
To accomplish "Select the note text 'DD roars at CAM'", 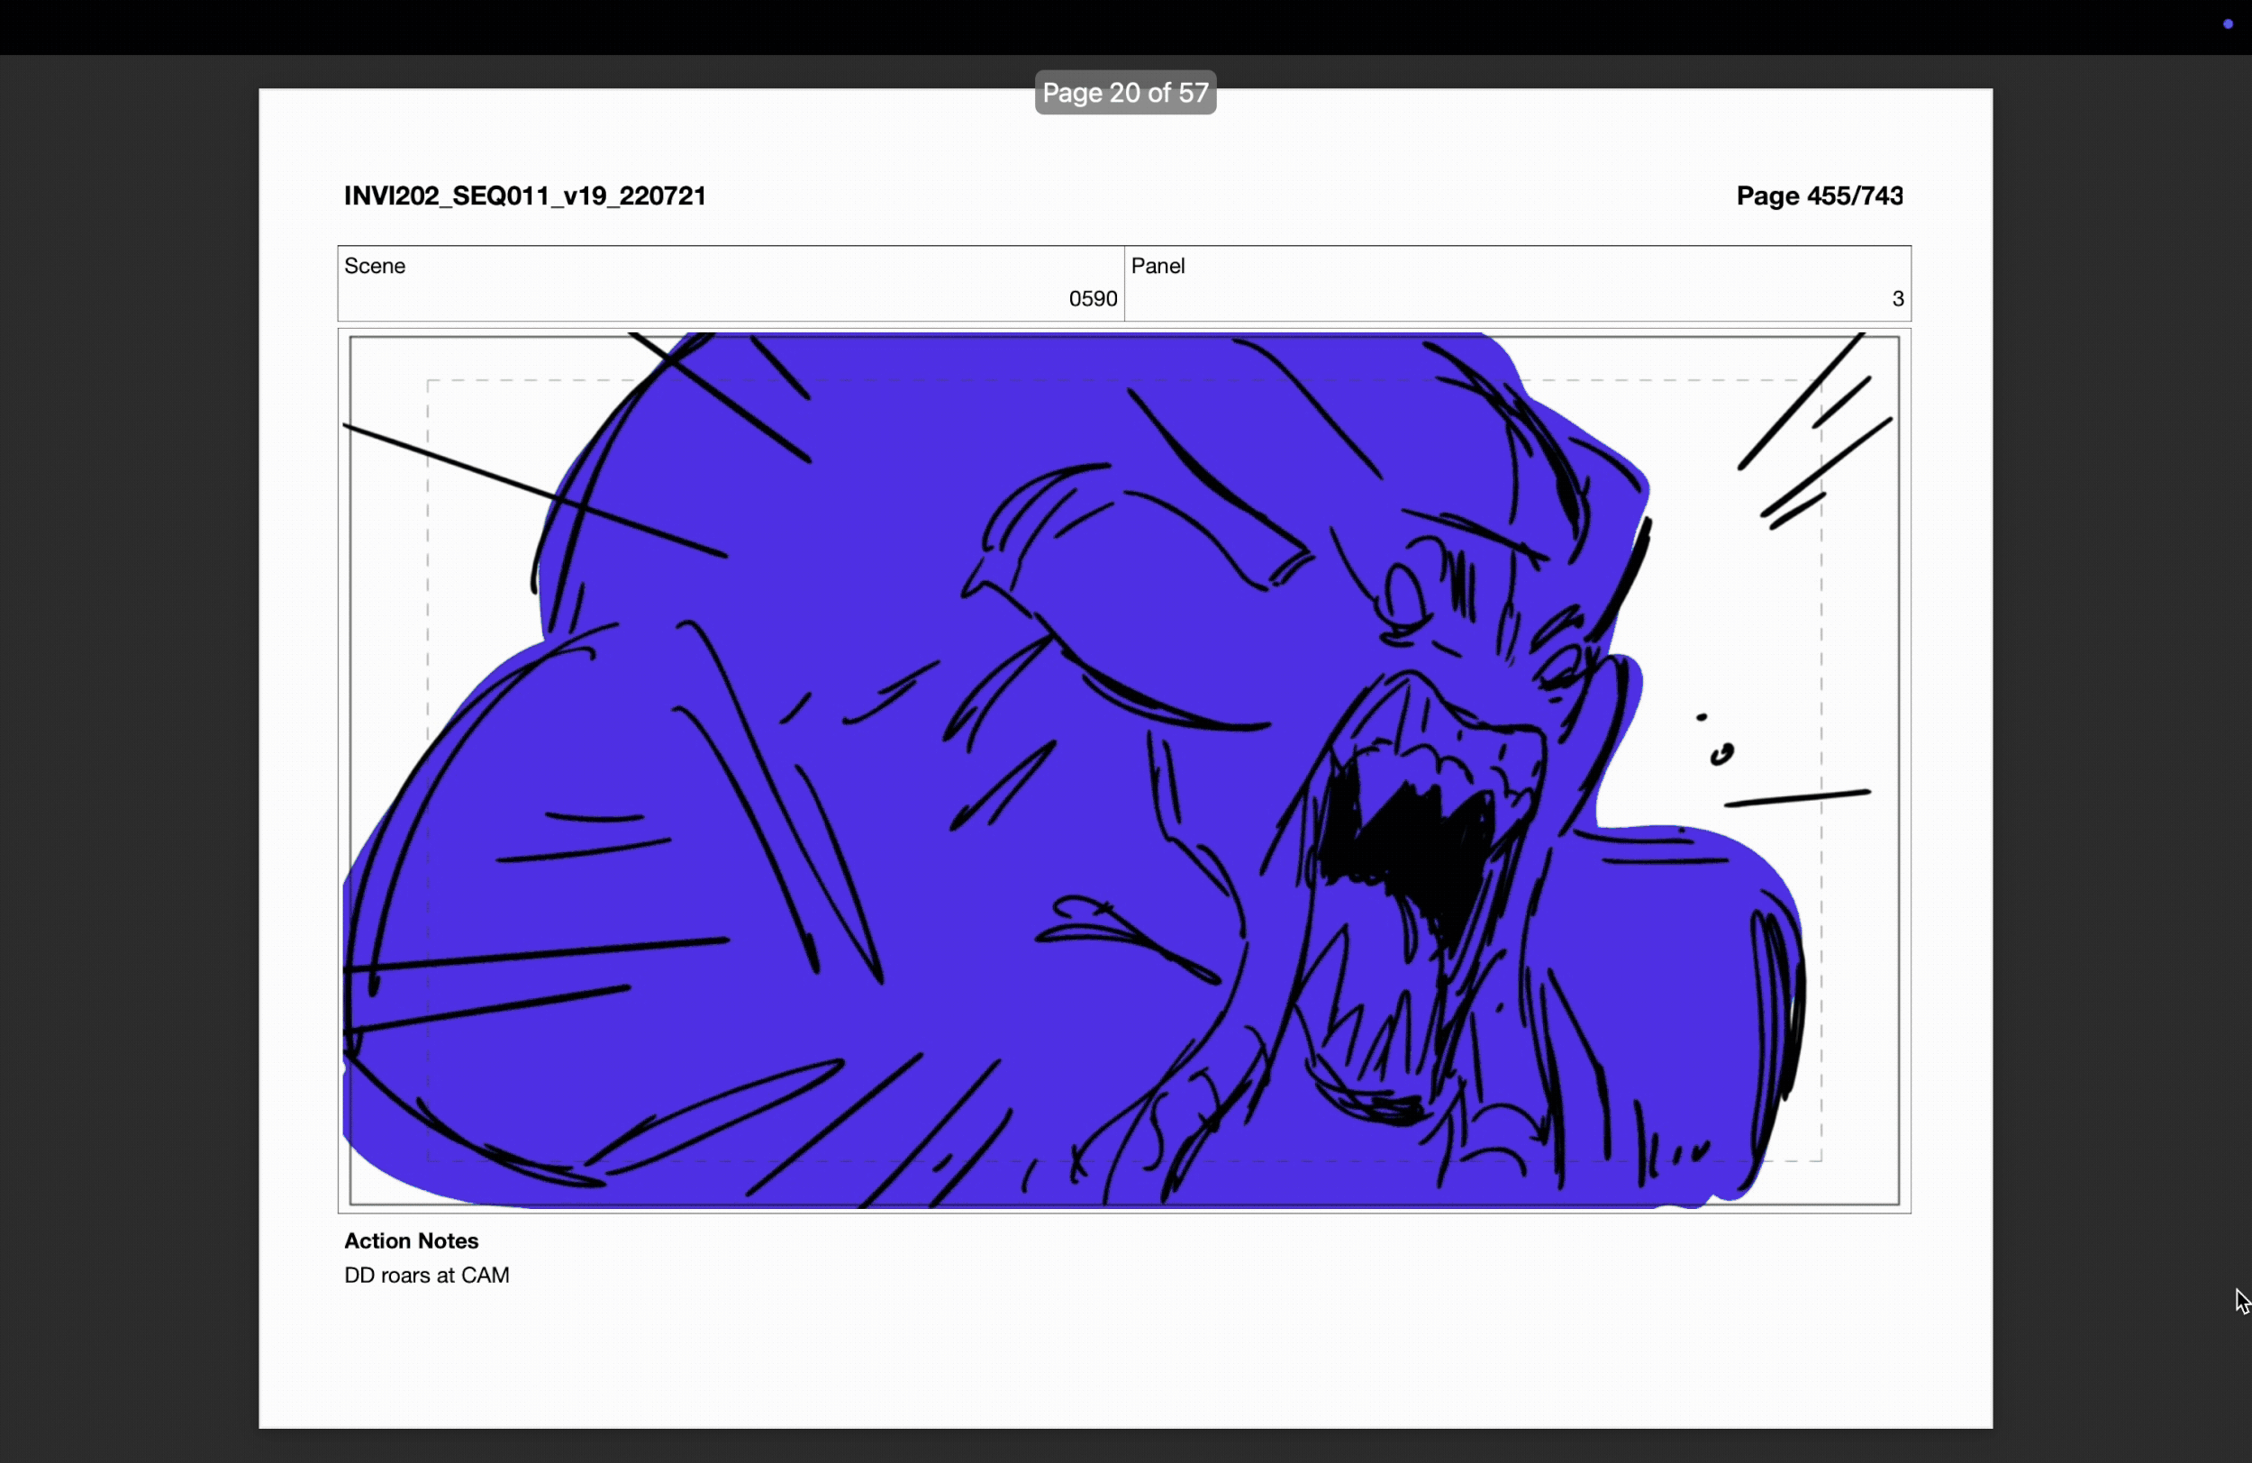I will pyautogui.click(x=427, y=1276).
